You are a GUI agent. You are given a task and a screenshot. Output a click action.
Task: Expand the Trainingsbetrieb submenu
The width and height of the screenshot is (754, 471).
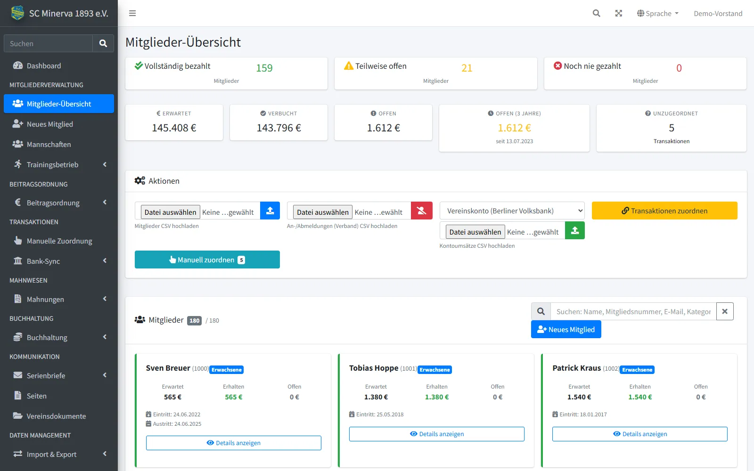pyautogui.click(x=59, y=164)
